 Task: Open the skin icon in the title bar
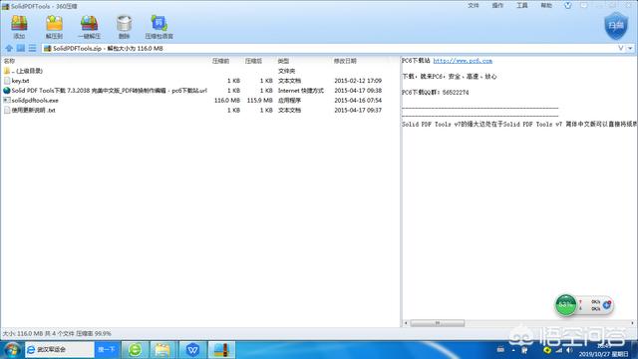567,5
